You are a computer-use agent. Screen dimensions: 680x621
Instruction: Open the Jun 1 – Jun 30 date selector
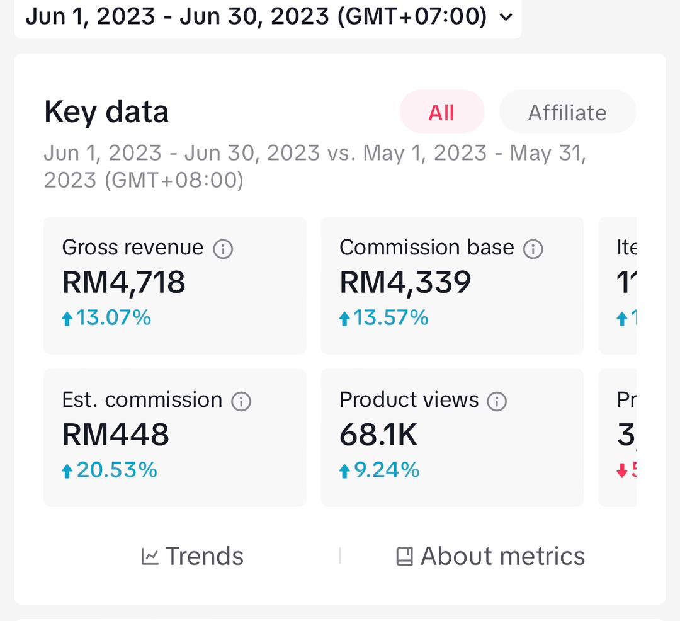[268, 18]
